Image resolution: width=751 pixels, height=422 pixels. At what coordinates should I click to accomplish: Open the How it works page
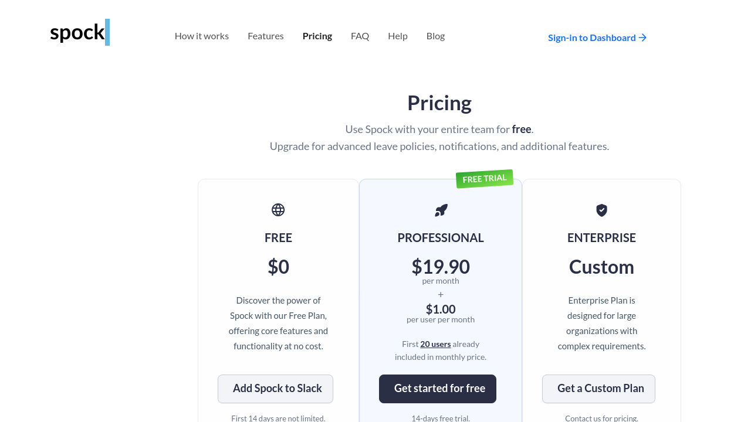tap(202, 36)
